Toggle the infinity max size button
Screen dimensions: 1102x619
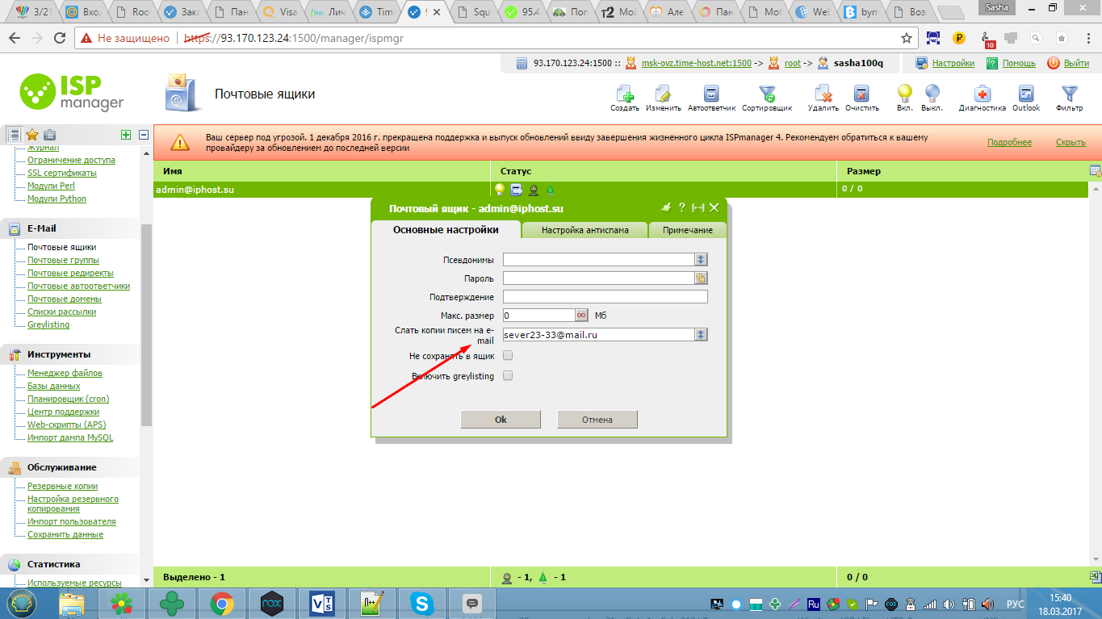tap(581, 315)
